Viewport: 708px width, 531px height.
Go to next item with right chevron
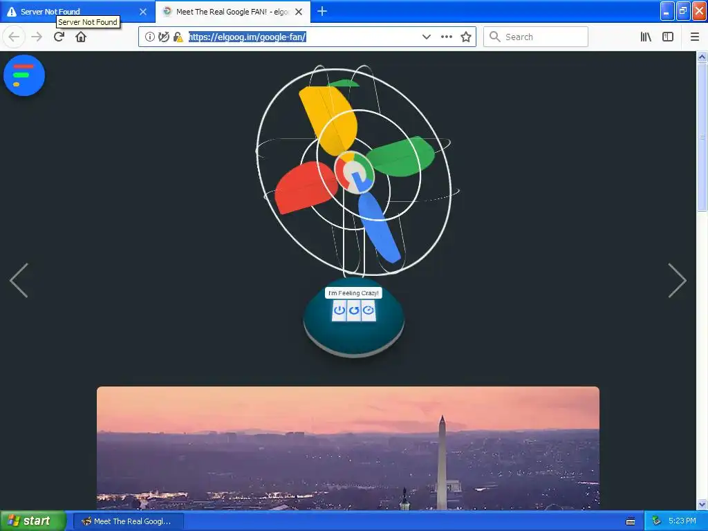[677, 280]
